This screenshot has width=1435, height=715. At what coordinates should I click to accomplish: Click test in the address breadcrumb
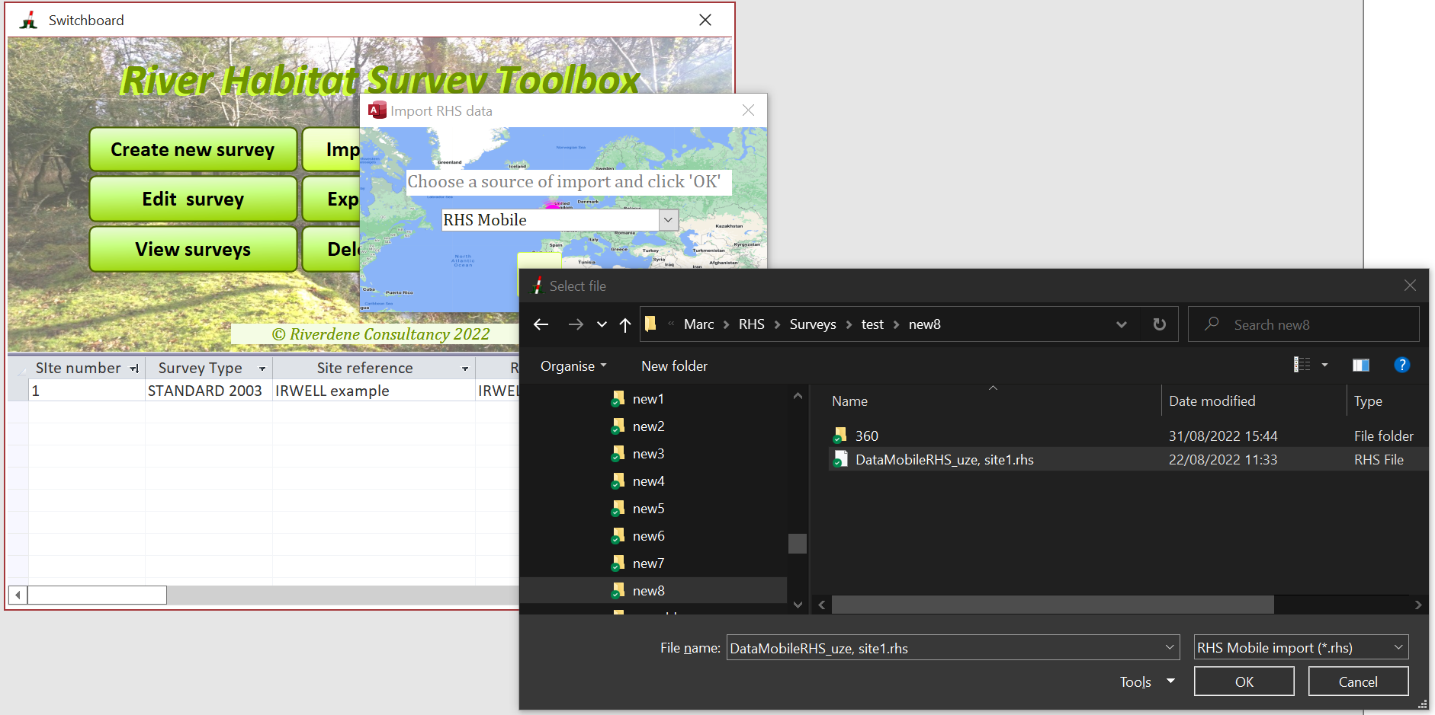[872, 324]
